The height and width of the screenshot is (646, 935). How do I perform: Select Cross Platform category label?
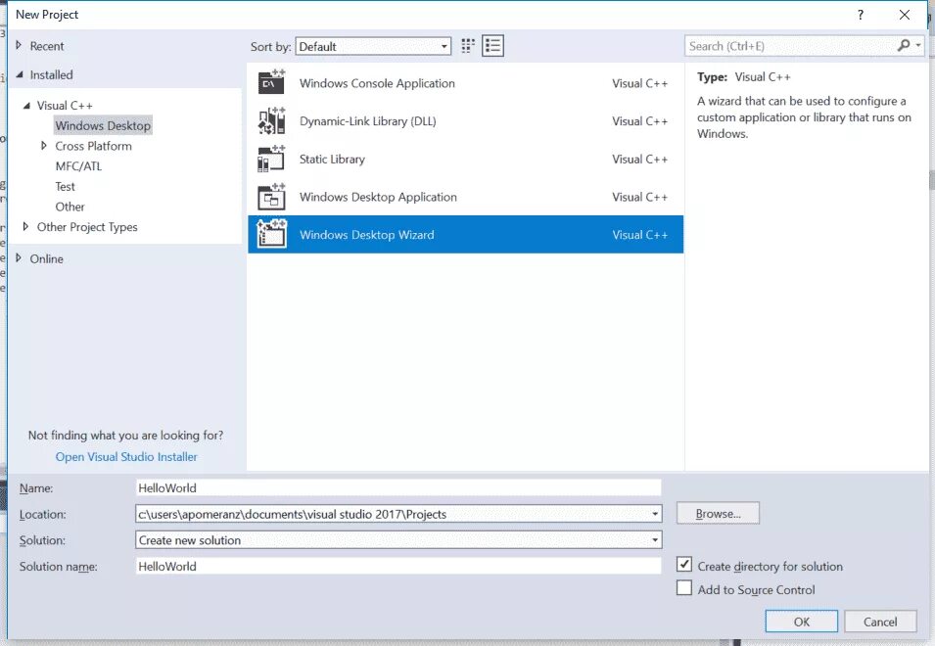(94, 146)
